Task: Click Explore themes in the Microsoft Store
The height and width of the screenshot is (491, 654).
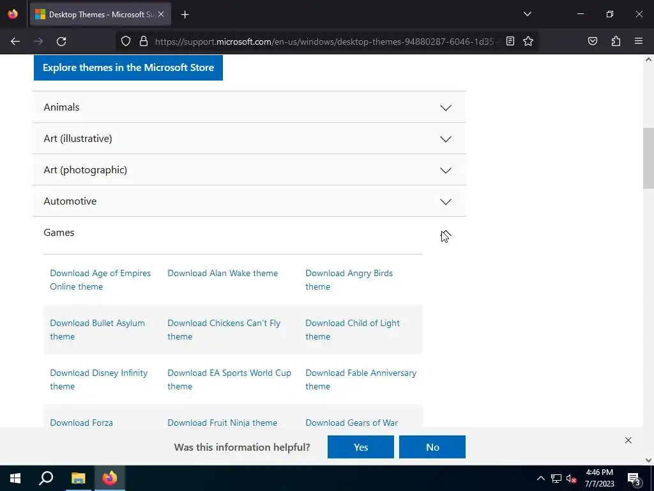Action: point(128,68)
